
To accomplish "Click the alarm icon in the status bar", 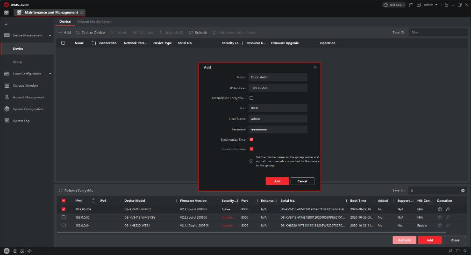I will 7,251.
